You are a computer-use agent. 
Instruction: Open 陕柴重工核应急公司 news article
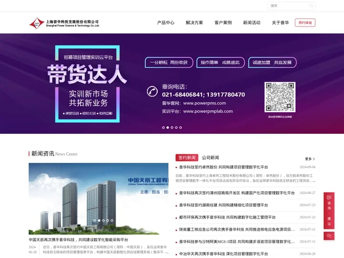coord(236,229)
